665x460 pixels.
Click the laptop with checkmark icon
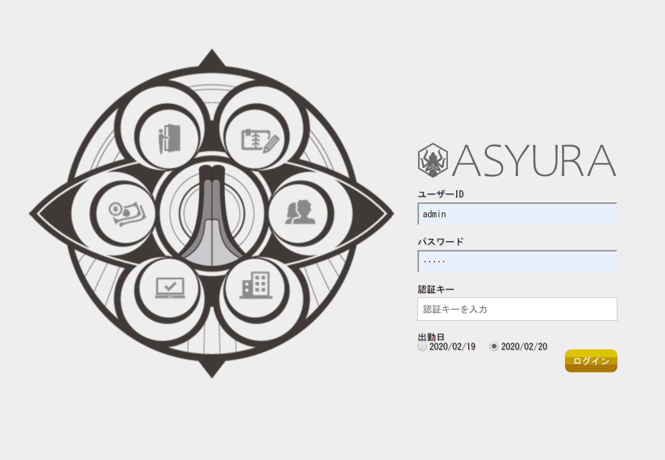170,288
